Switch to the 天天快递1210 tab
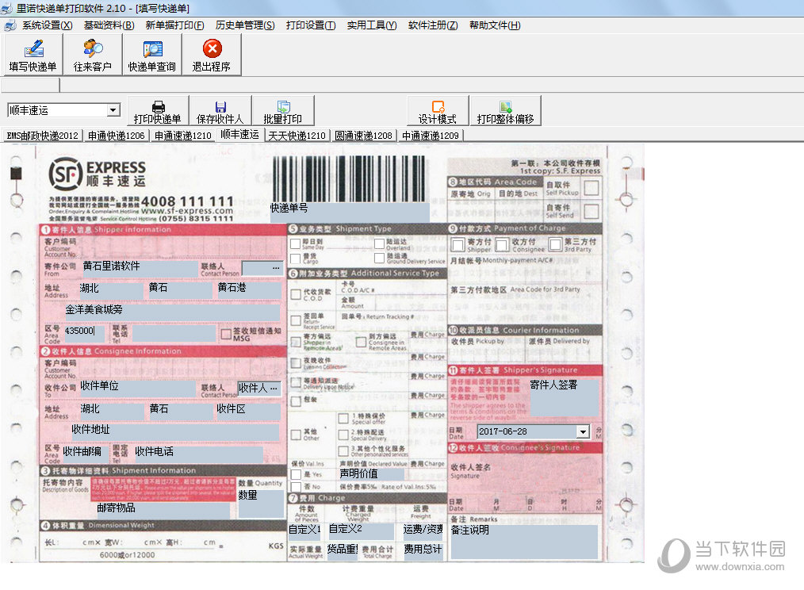Viewport: 804px width, 590px height. pos(297,136)
